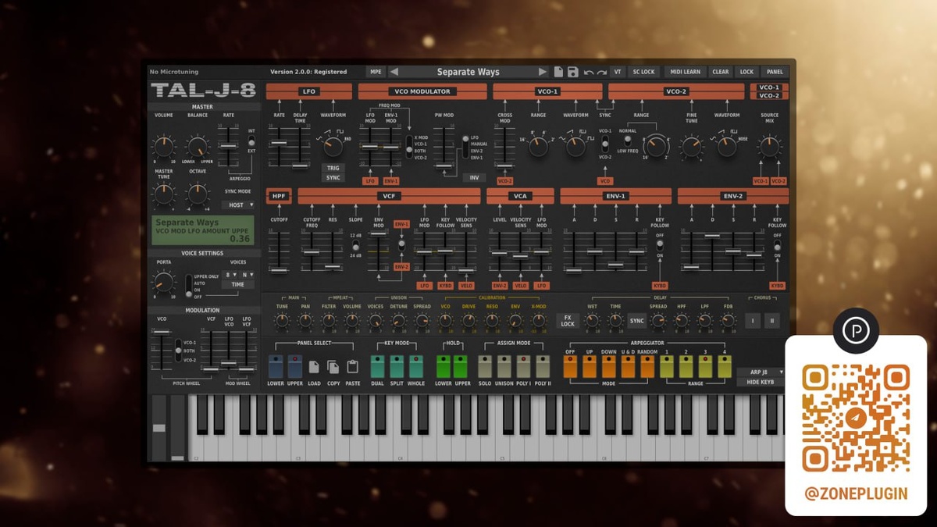937x527 pixels.
Task: Click the Delay Wet knob
Action: coord(592,321)
